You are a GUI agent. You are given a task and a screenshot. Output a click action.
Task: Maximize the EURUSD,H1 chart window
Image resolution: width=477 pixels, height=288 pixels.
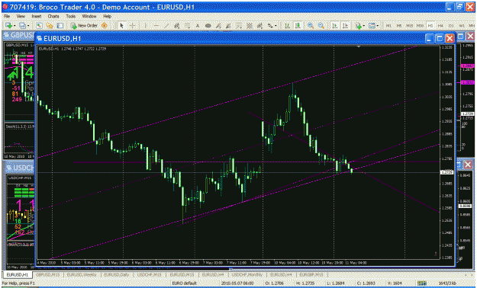click(x=440, y=38)
